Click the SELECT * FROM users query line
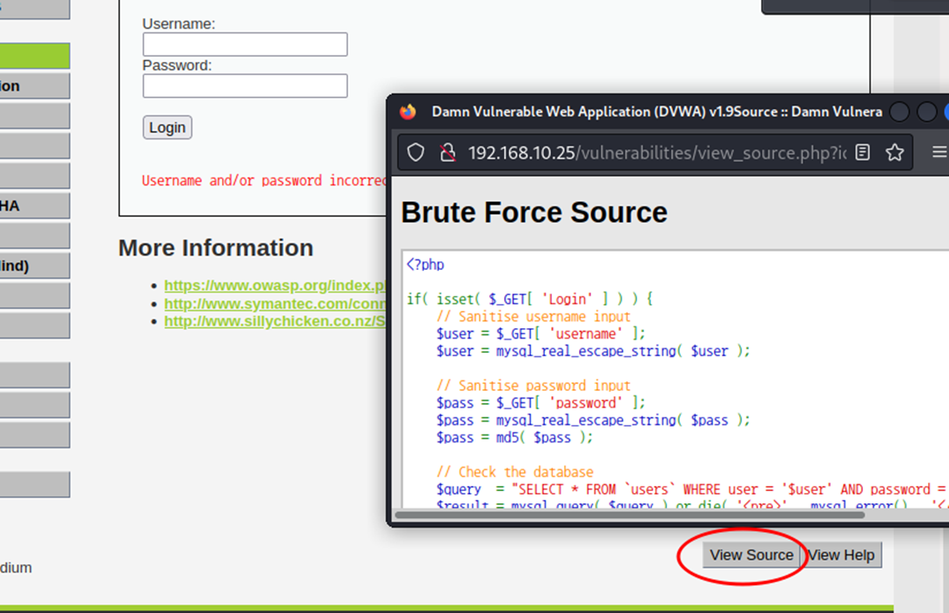 (692, 489)
